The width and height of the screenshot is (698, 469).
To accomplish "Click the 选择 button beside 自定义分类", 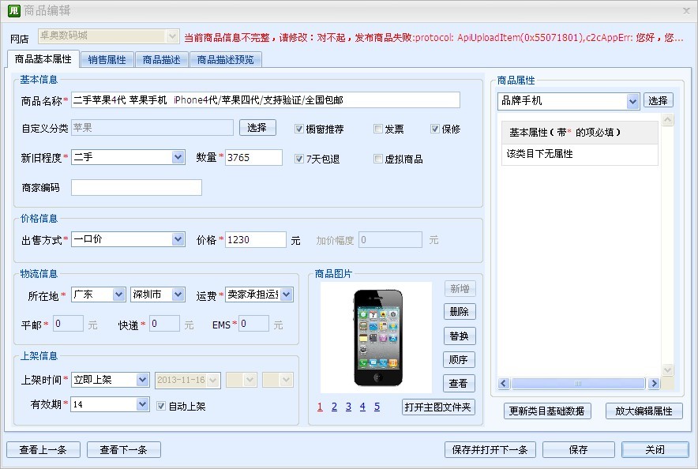I will pyautogui.click(x=257, y=128).
